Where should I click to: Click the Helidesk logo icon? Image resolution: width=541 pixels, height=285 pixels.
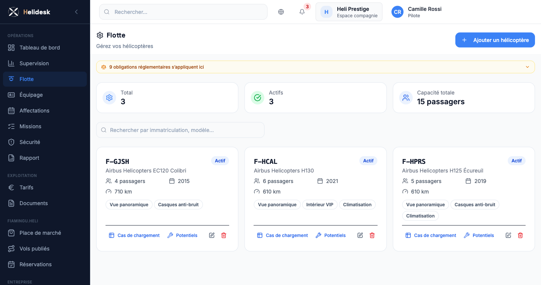[x=14, y=12]
